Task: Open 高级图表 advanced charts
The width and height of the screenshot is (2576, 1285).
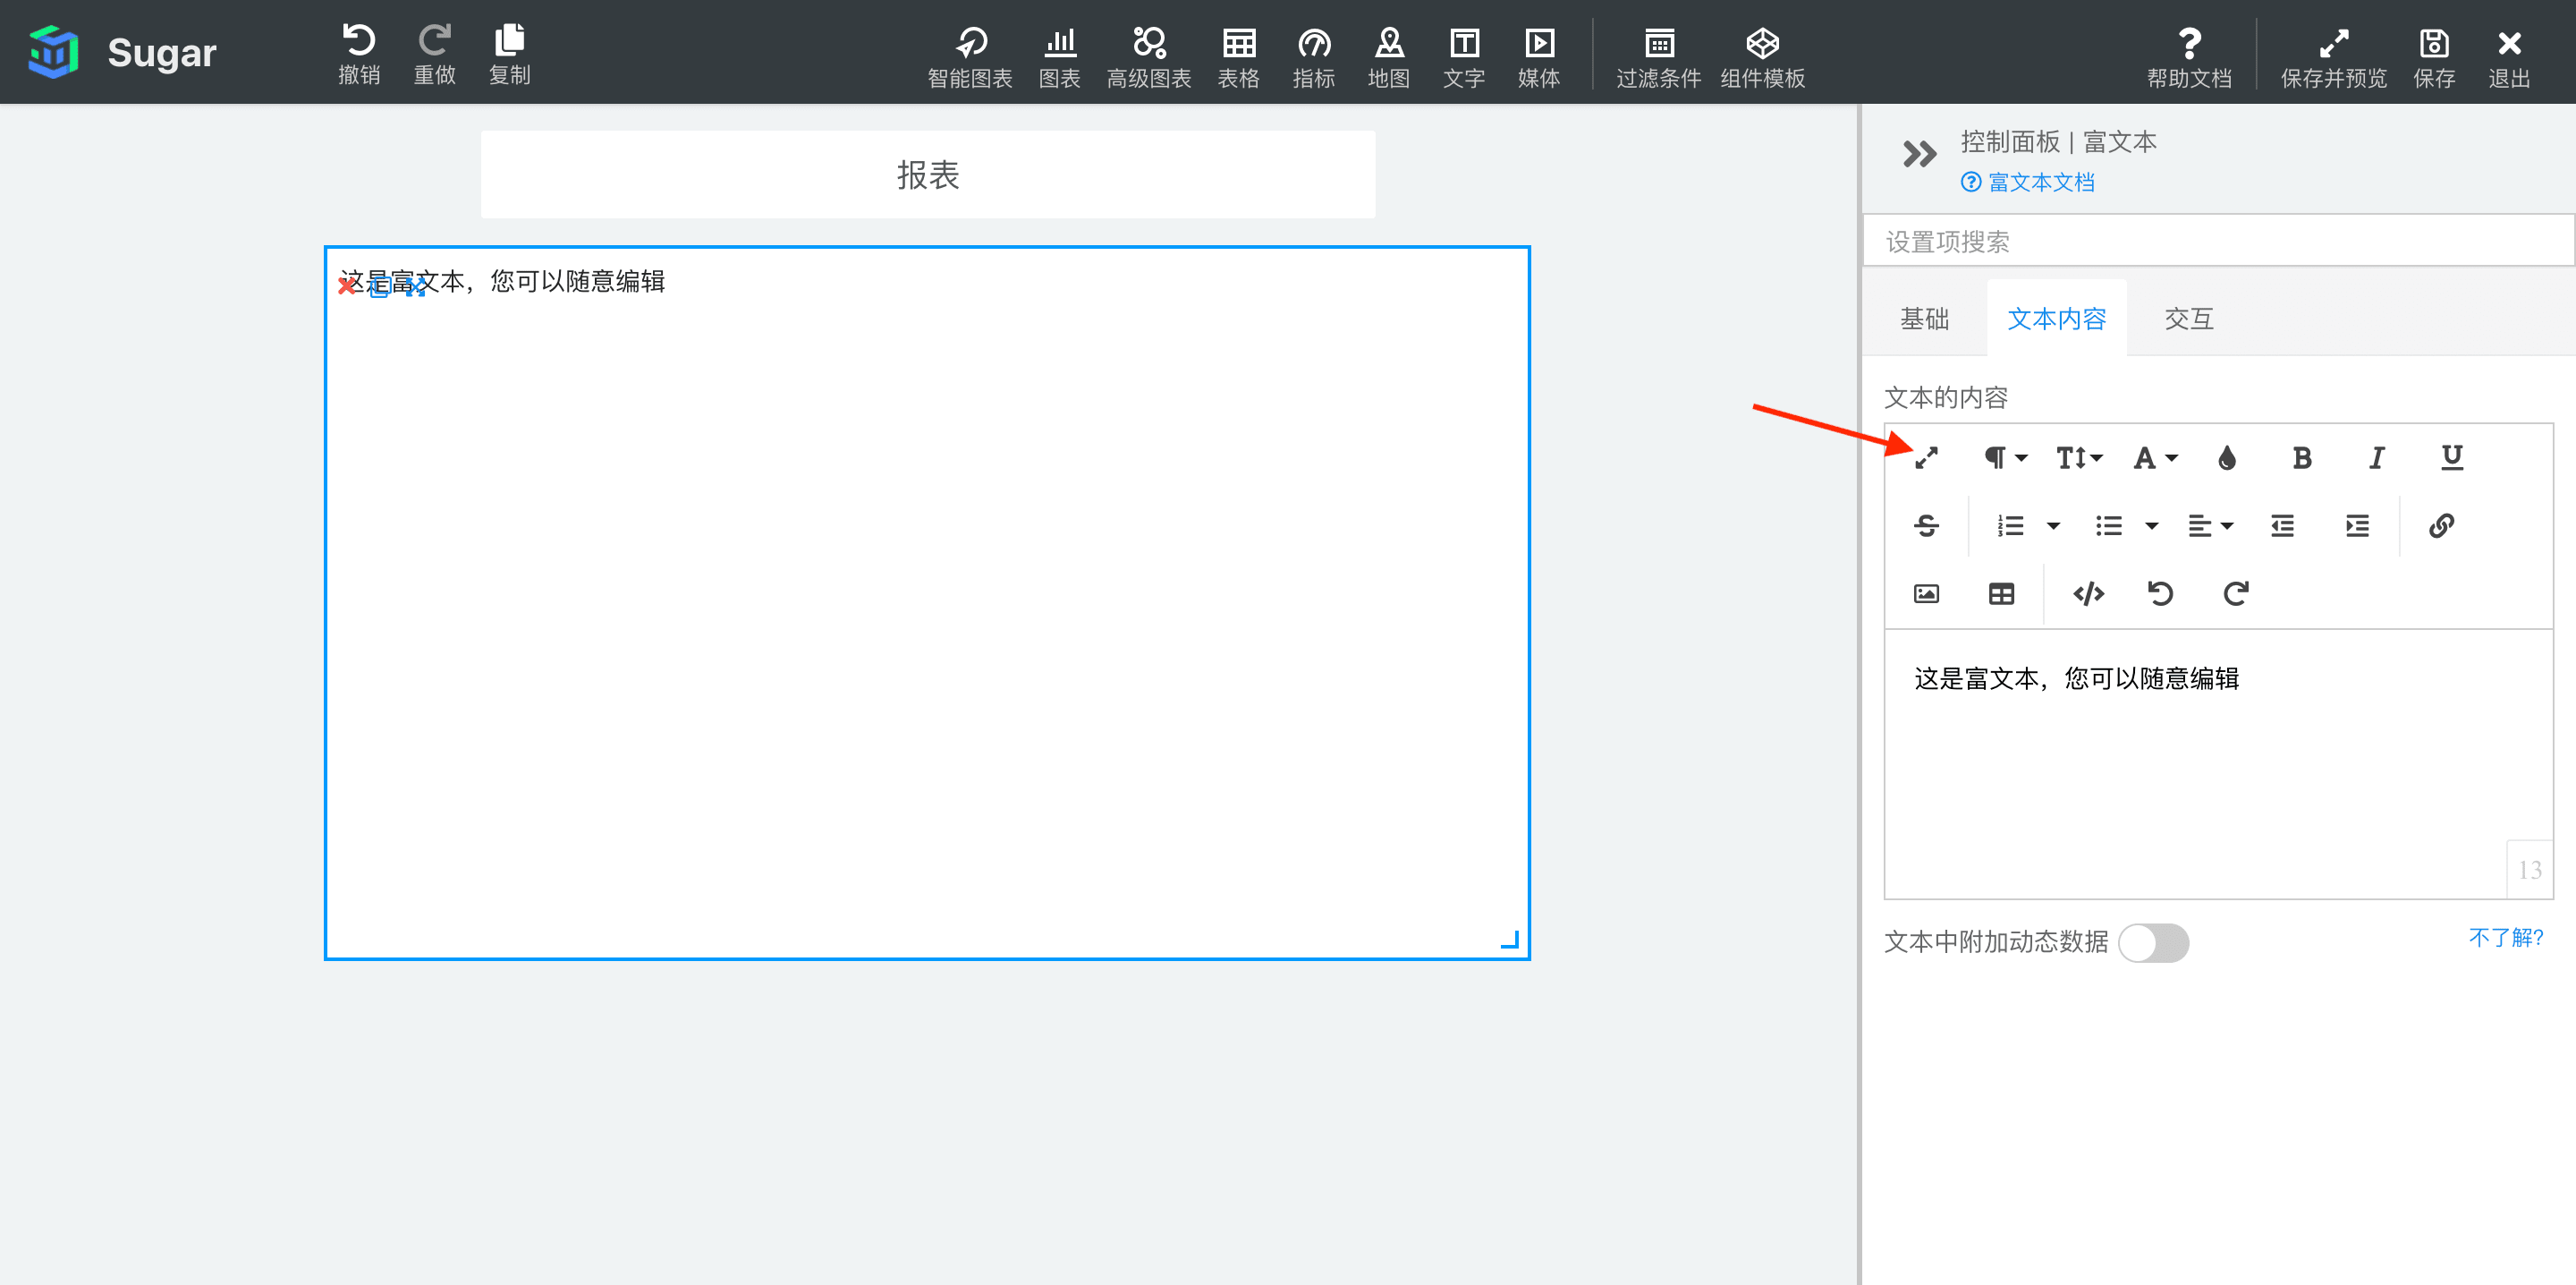Action: click(1148, 57)
